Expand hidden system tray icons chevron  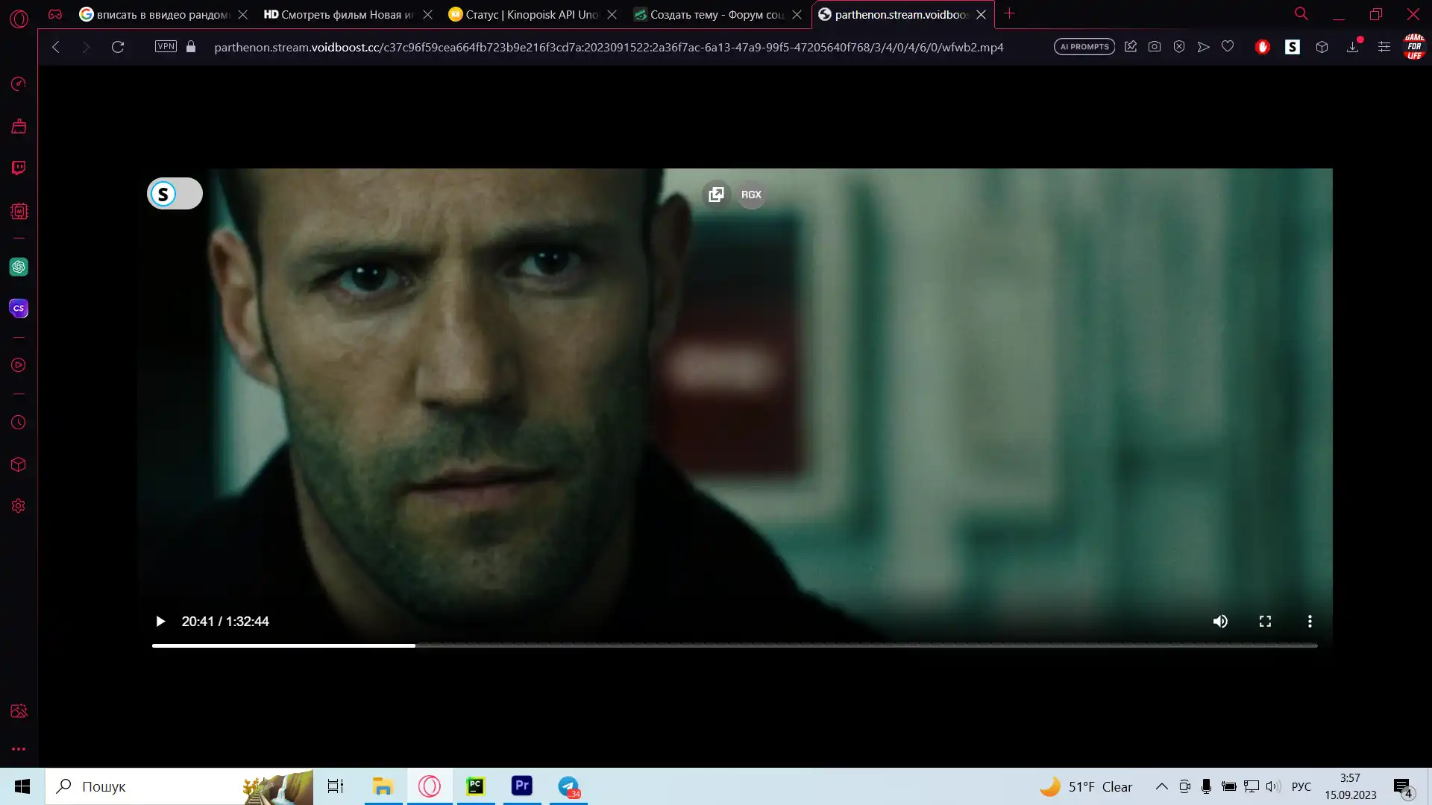1162,786
